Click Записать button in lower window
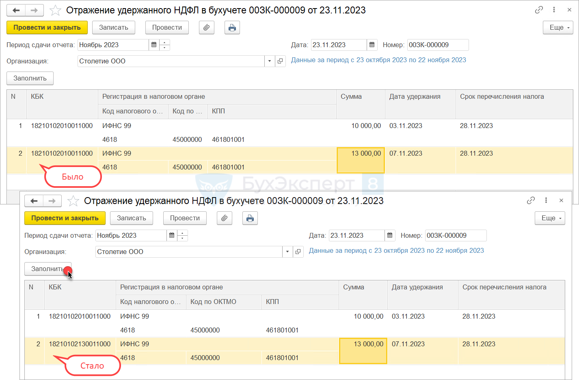This screenshot has width=579, height=380. (132, 218)
